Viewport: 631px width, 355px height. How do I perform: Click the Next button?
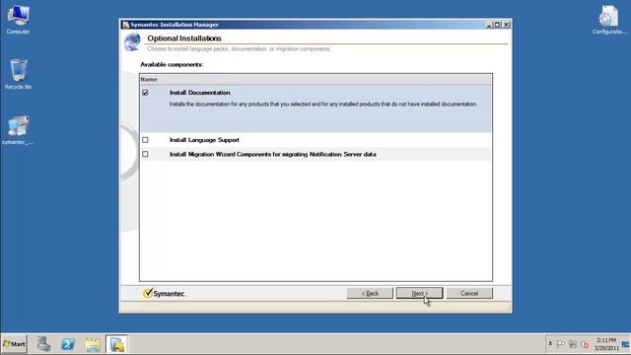(x=419, y=293)
